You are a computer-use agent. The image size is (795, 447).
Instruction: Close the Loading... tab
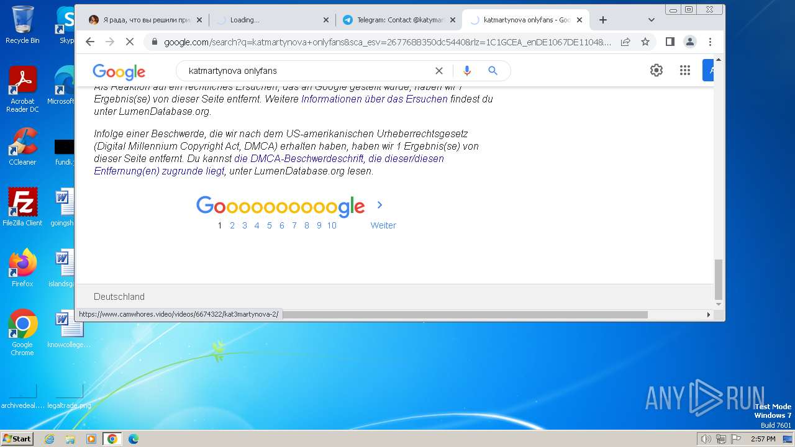[326, 20]
